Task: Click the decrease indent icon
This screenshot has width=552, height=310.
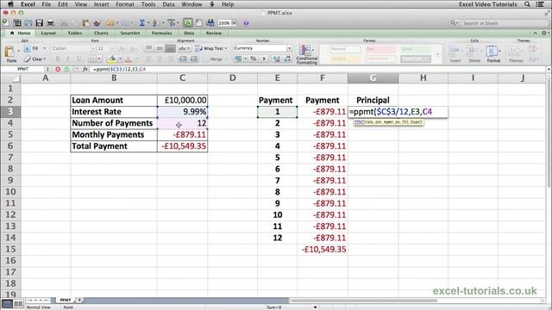Action: click(183, 59)
